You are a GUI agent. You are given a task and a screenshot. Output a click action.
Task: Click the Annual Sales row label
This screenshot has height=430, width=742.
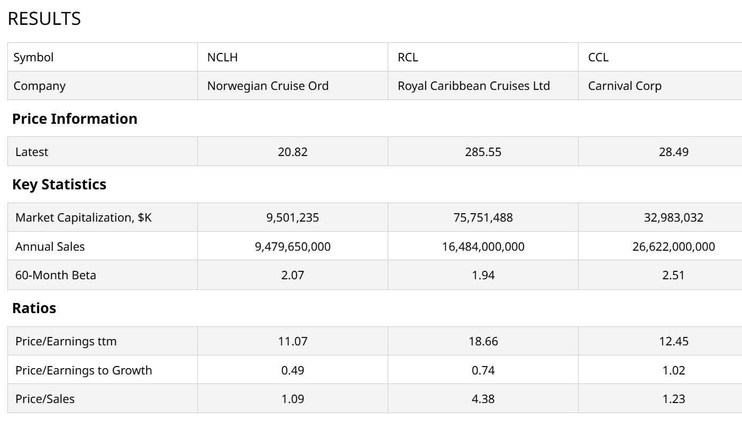pyautogui.click(x=50, y=246)
